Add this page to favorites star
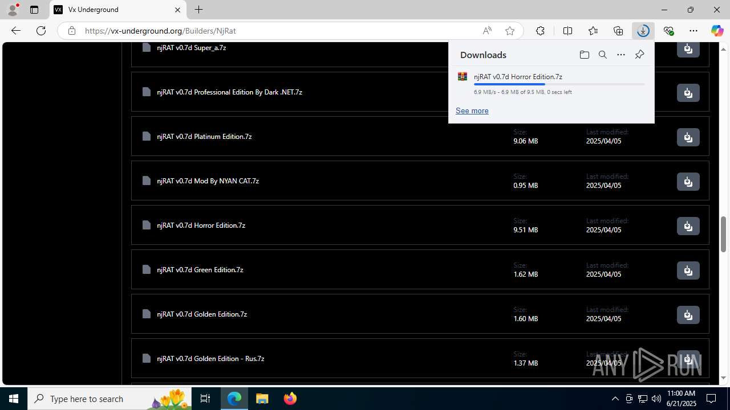The image size is (730, 410). [x=510, y=31]
